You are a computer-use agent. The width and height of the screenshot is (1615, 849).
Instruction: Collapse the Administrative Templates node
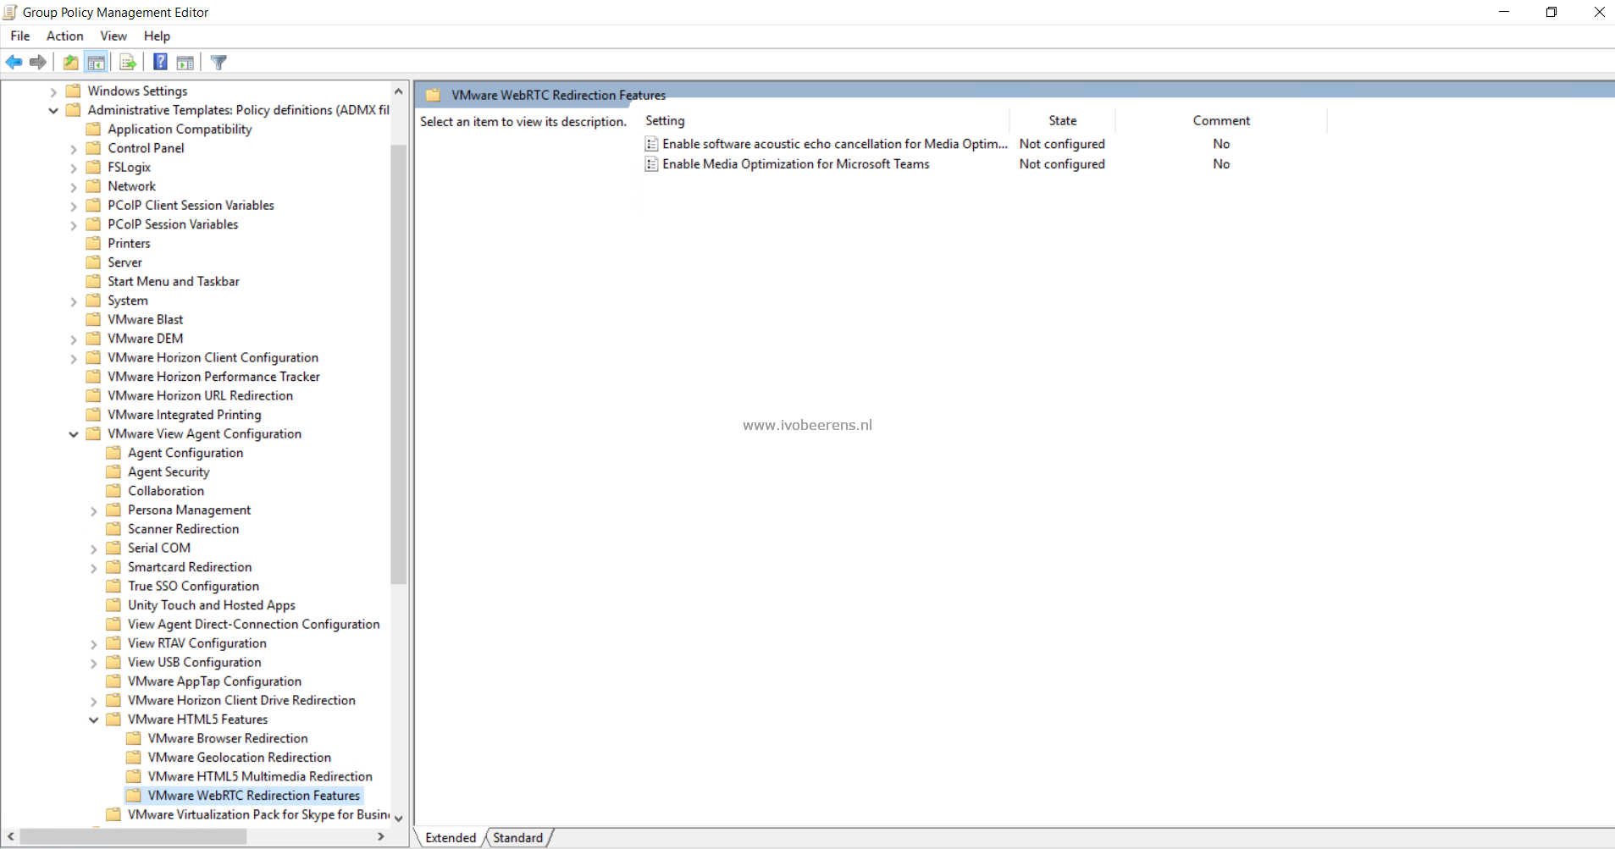point(53,110)
